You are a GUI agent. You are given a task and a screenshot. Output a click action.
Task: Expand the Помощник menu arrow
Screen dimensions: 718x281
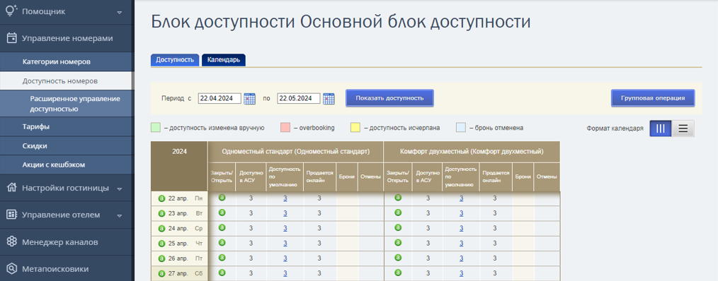(120, 12)
